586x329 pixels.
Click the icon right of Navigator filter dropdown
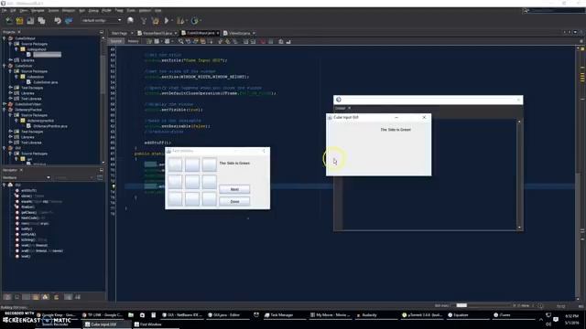coord(100,177)
